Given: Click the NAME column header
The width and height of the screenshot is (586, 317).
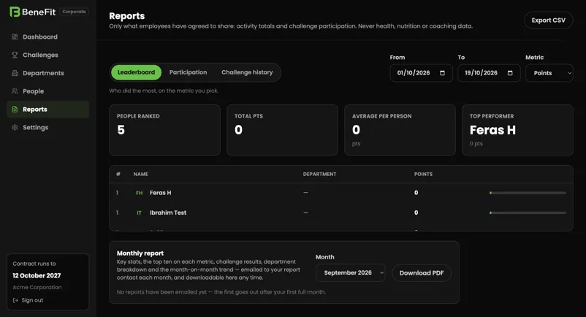Looking at the screenshot, I should point(140,175).
